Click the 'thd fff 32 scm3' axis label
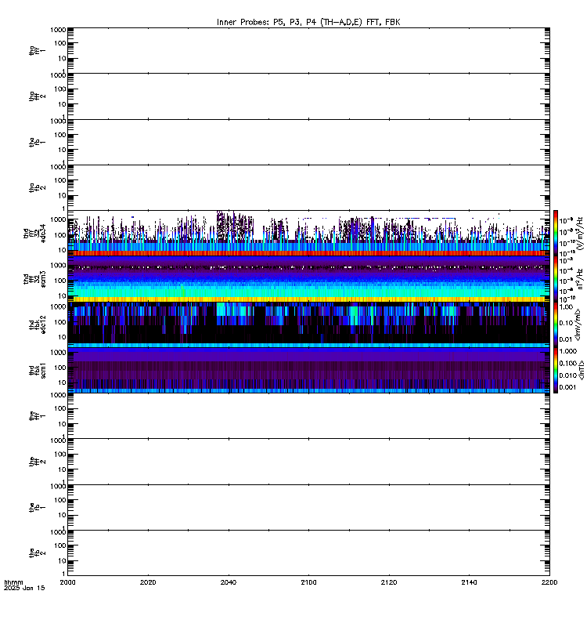Screen dimensions: 587x627 point(34,279)
